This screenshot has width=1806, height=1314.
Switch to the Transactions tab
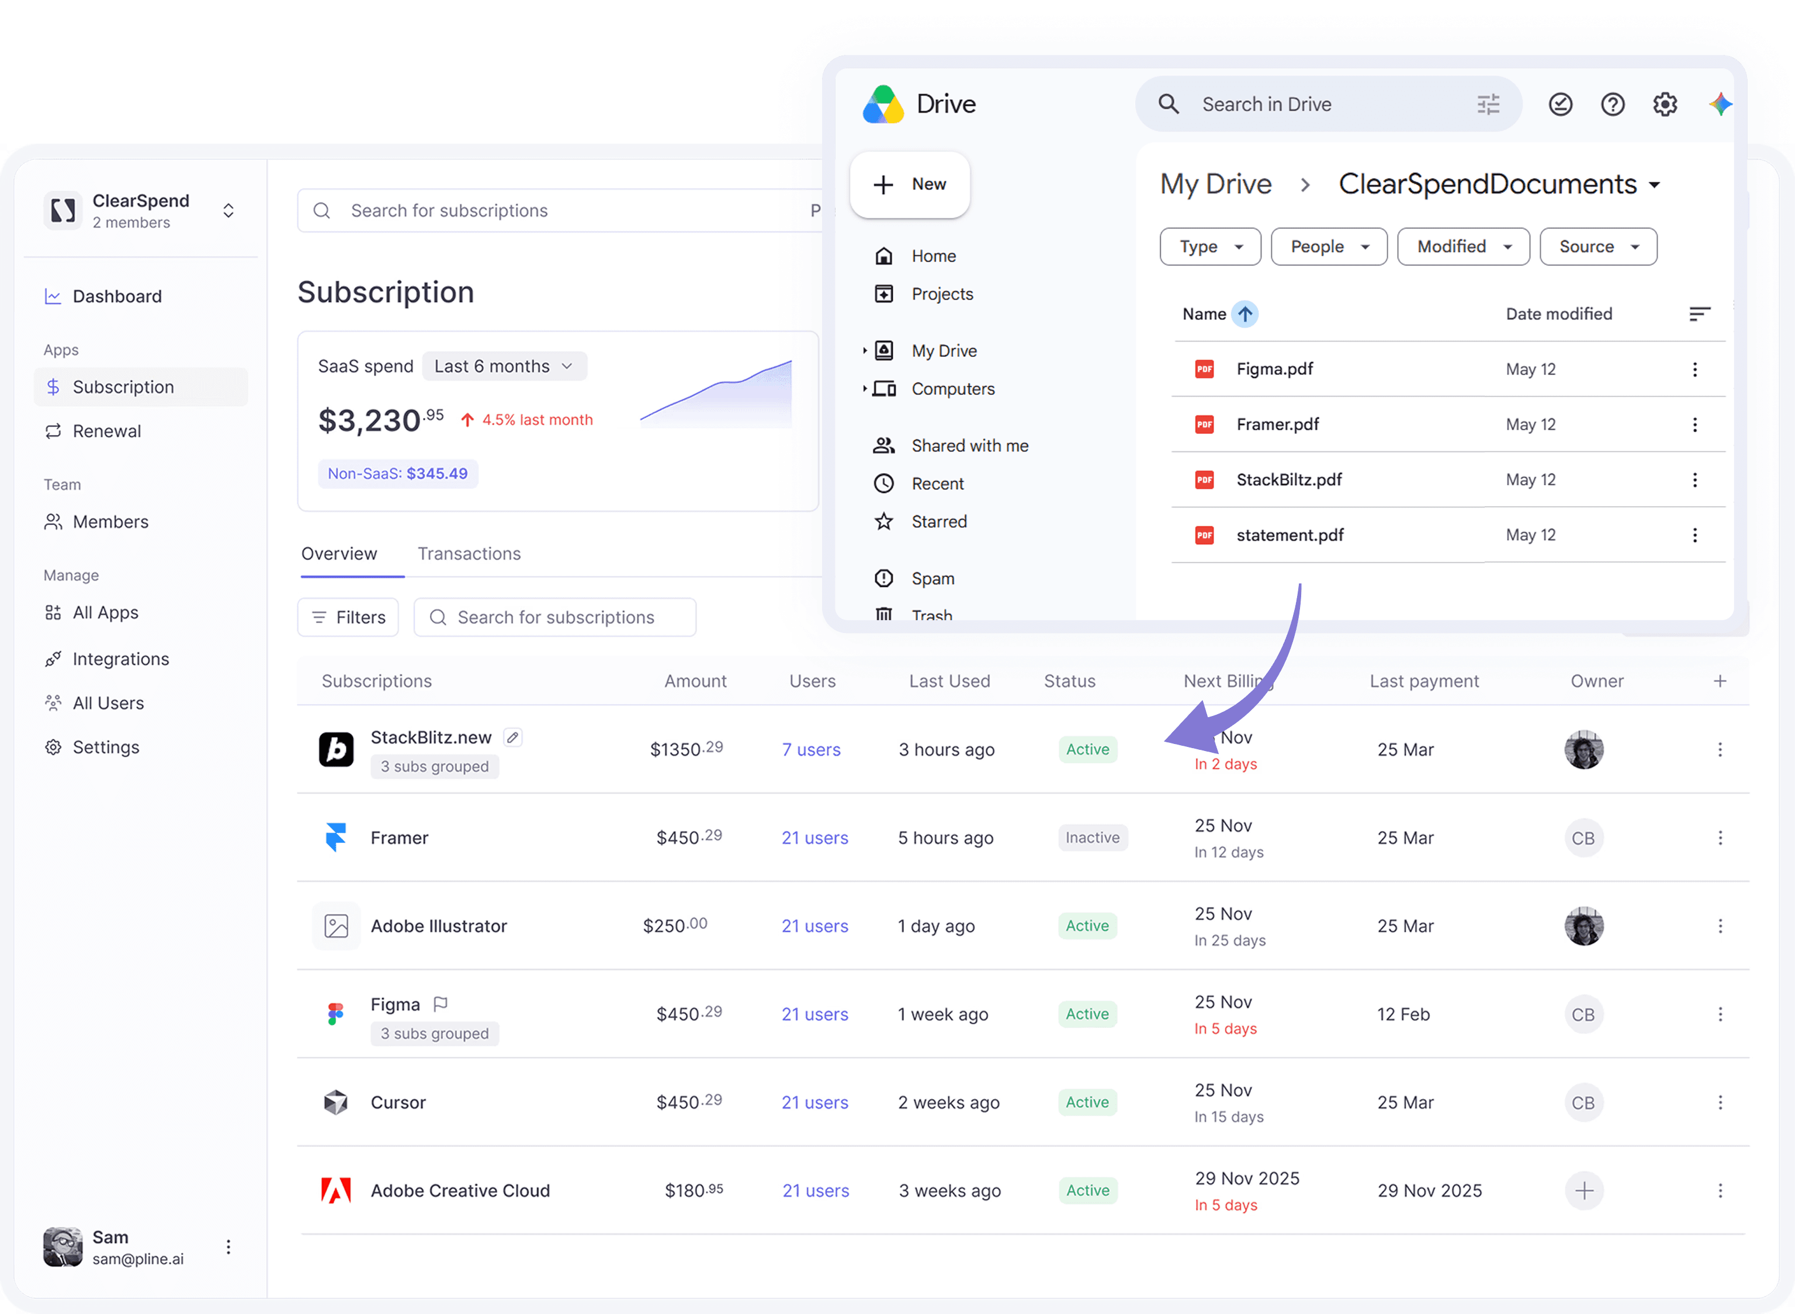(470, 554)
